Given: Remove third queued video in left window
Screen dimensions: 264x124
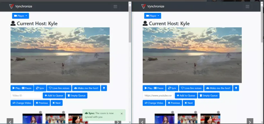Looking at the screenshot, I should 86,112.
